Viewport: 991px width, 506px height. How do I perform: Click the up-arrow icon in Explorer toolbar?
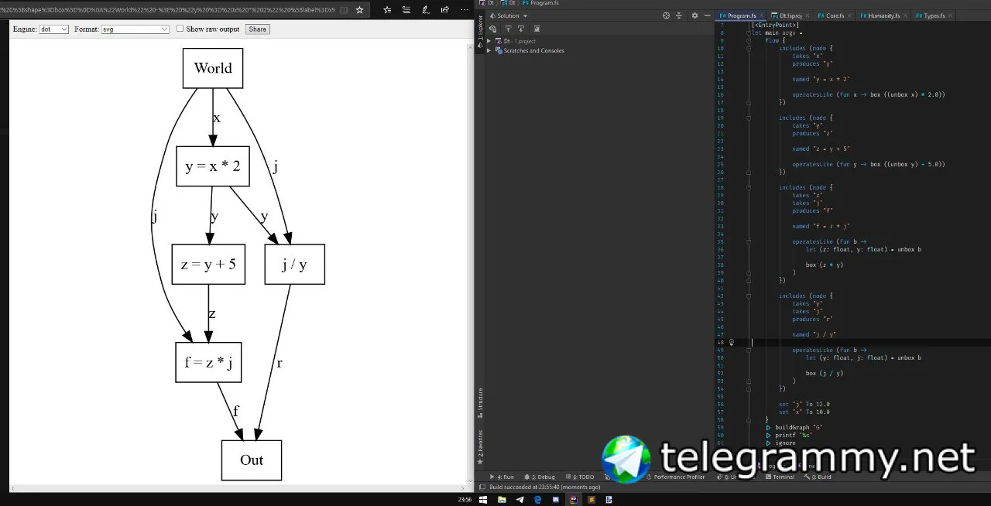[x=508, y=29]
